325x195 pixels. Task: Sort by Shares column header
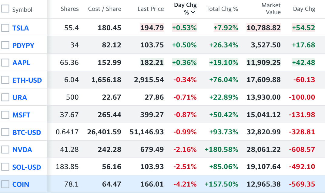(x=70, y=9)
